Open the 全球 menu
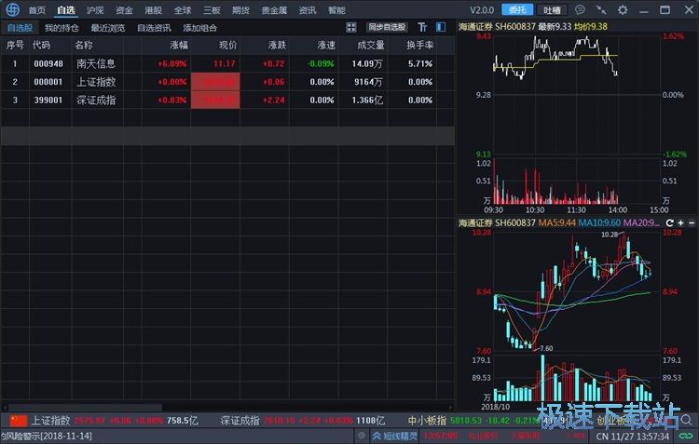 point(183,10)
